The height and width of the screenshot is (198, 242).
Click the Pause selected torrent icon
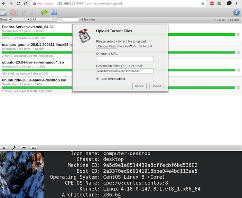tap(33, 12)
